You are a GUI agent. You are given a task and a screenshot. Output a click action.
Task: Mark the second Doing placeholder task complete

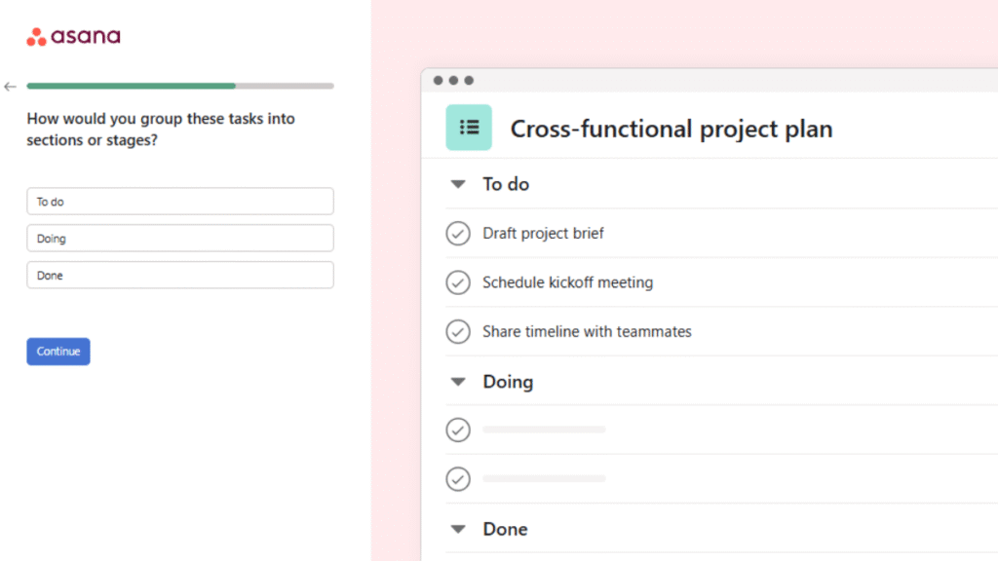click(x=458, y=478)
